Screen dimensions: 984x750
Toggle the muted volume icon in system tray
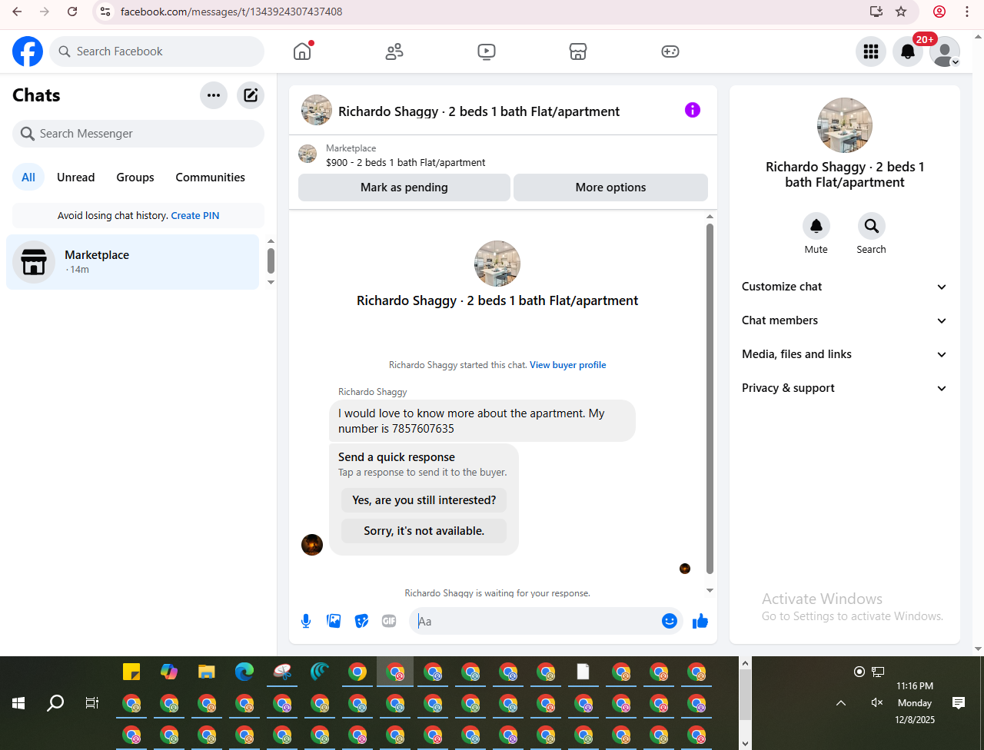point(877,702)
